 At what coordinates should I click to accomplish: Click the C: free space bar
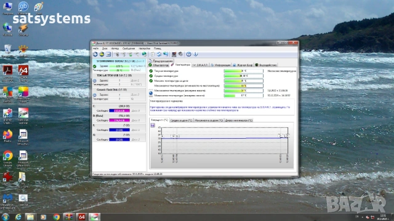point(119,110)
